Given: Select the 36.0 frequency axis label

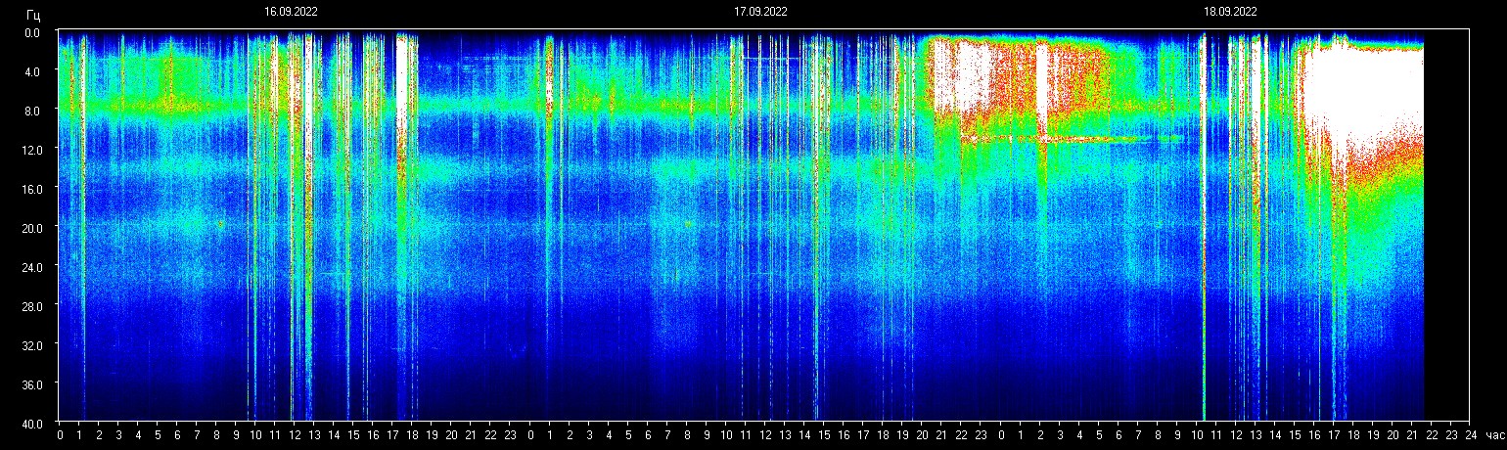Looking at the screenshot, I should [x=30, y=383].
